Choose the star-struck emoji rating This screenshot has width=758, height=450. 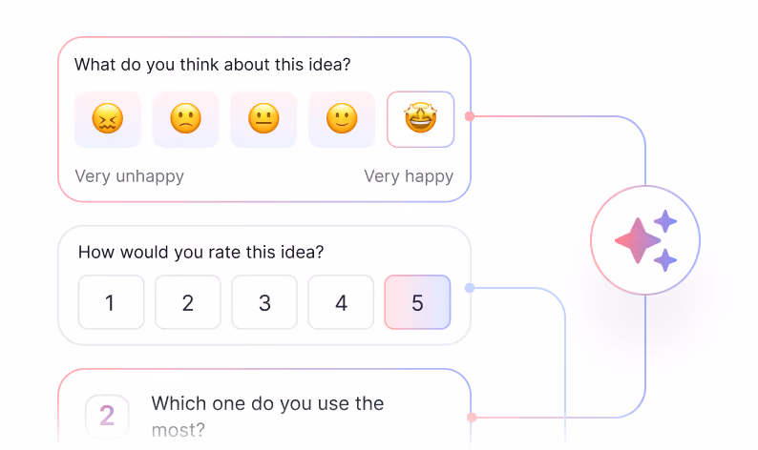(421, 119)
